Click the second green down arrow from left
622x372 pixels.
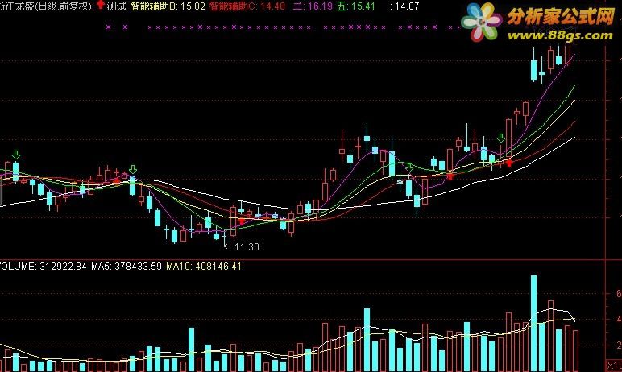[x=133, y=170]
